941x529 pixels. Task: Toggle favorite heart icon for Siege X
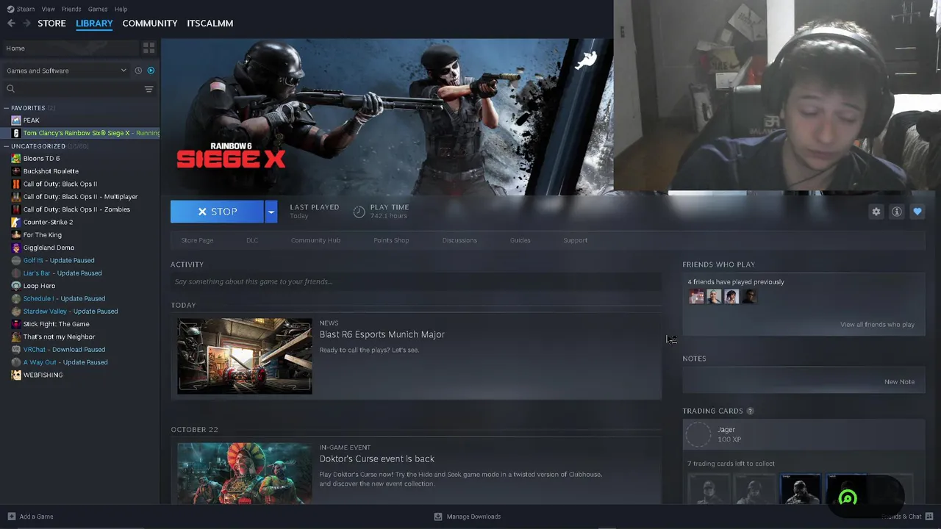pyautogui.click(x=917, y=212)
